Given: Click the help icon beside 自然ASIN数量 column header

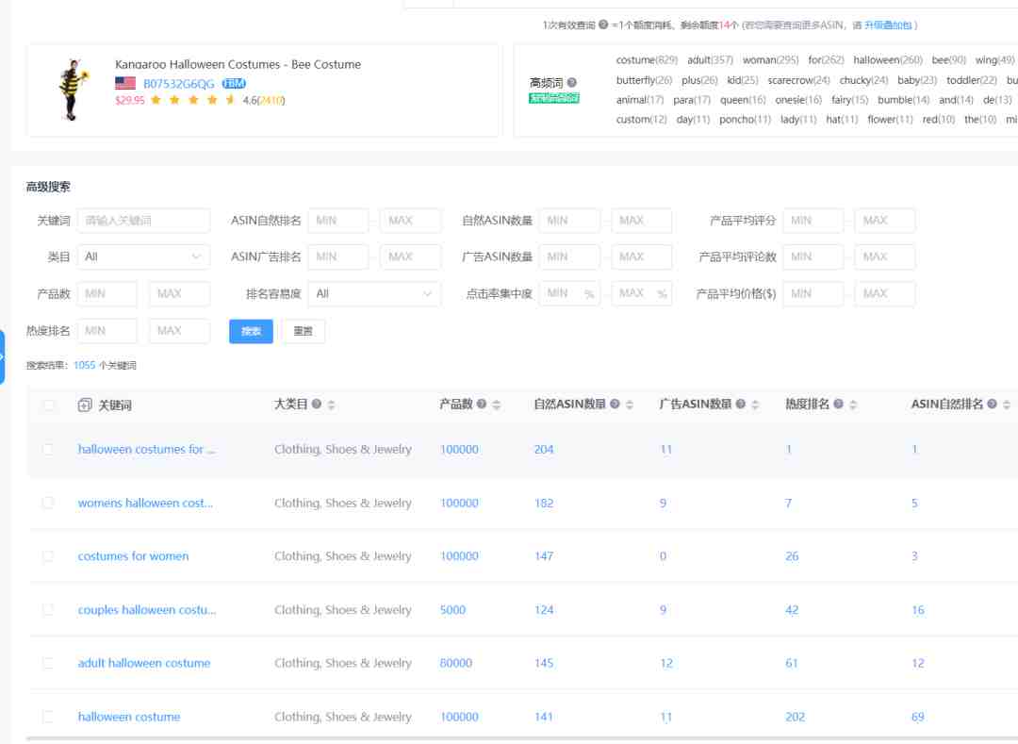Looking at the screenshot, I should point(615,404).
